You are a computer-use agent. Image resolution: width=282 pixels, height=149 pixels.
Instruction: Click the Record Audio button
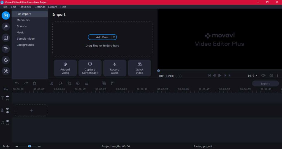click(115, 68)
